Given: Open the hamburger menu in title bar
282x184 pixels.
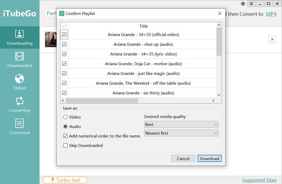Looking at the screenshot, I should [251, 4].
